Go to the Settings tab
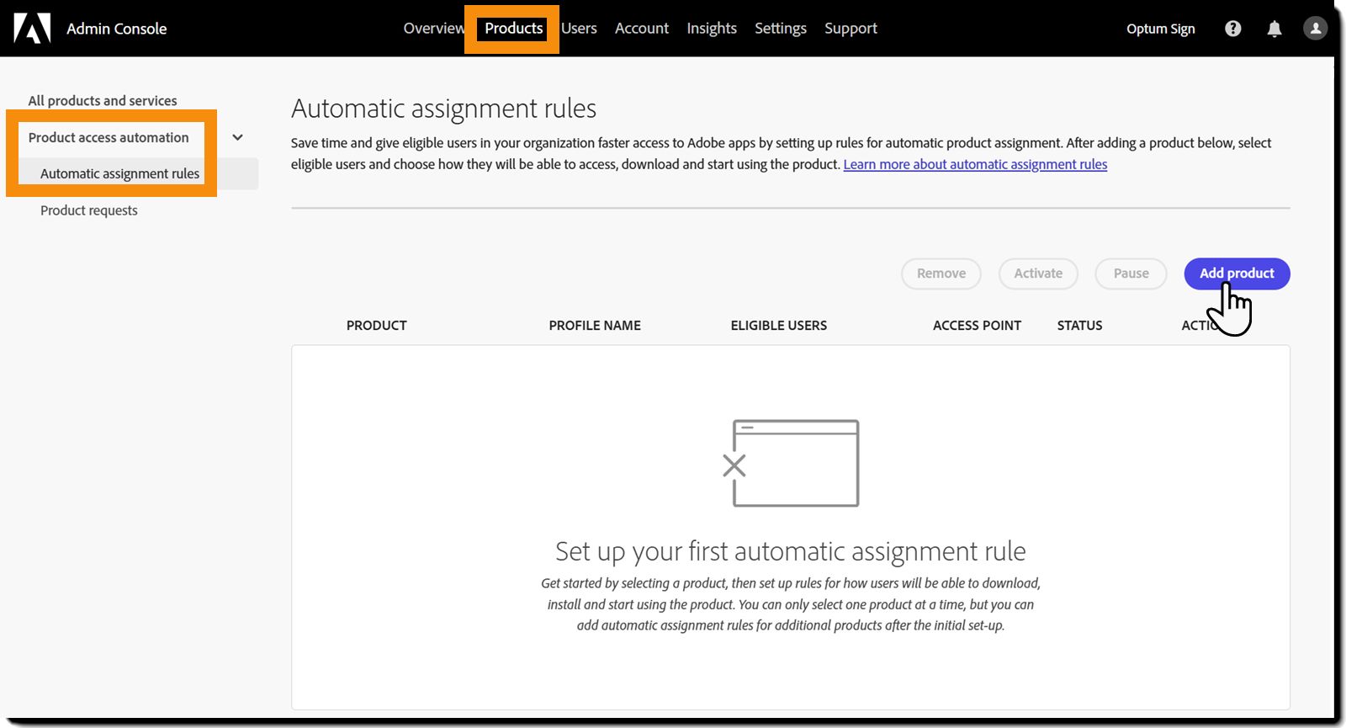Image resolution: width=1346 pixels, height=728 pixels. [780, 29]
